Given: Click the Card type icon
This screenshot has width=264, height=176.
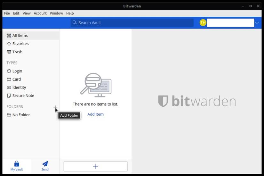Looking at the screenshot, I should [x=9, y=79].
